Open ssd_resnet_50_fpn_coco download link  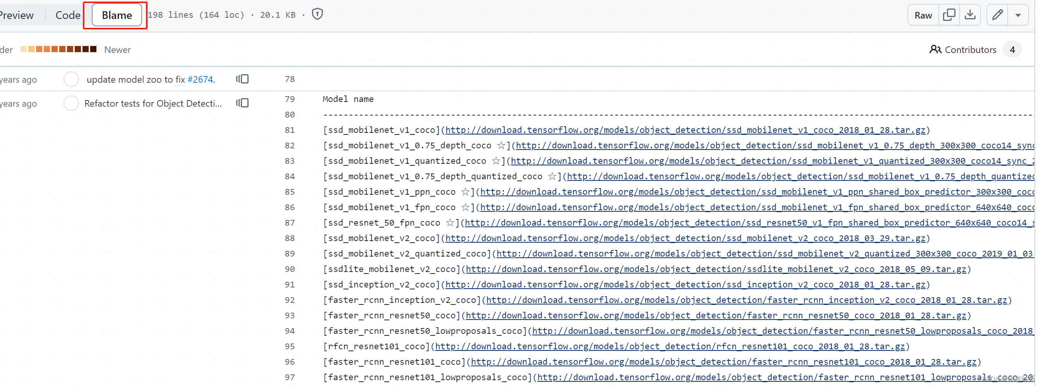(749, 223)
